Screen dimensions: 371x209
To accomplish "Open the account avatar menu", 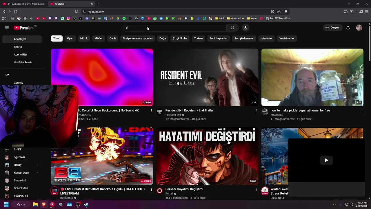I will coord(359,28).
